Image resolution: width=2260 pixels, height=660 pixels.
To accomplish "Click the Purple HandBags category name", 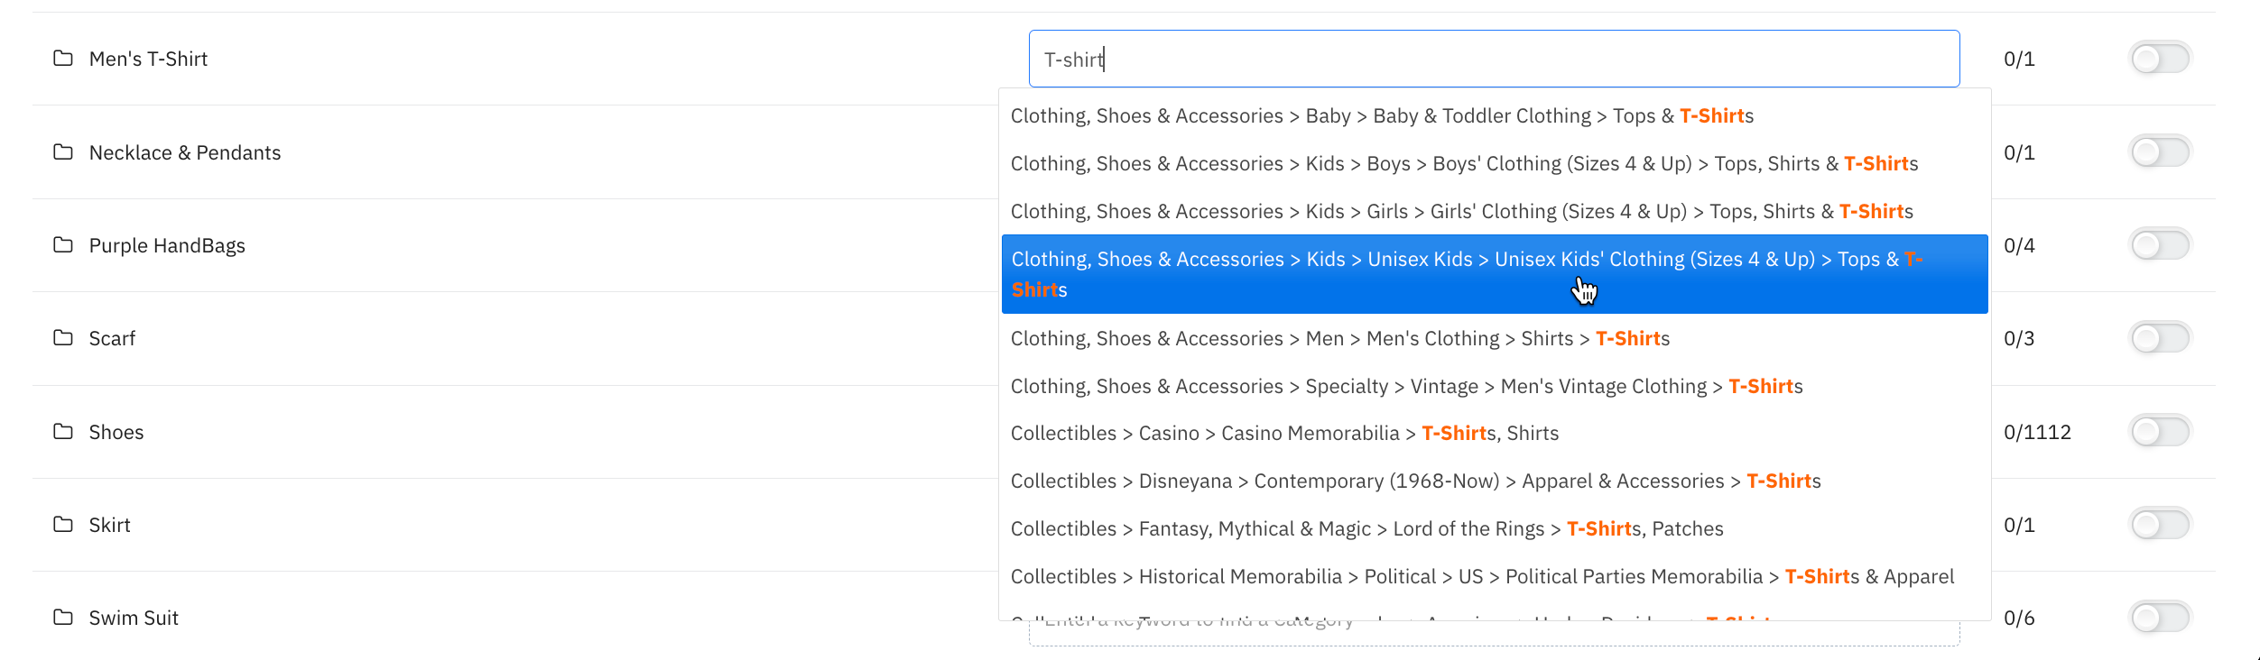I will coord(167,245).
